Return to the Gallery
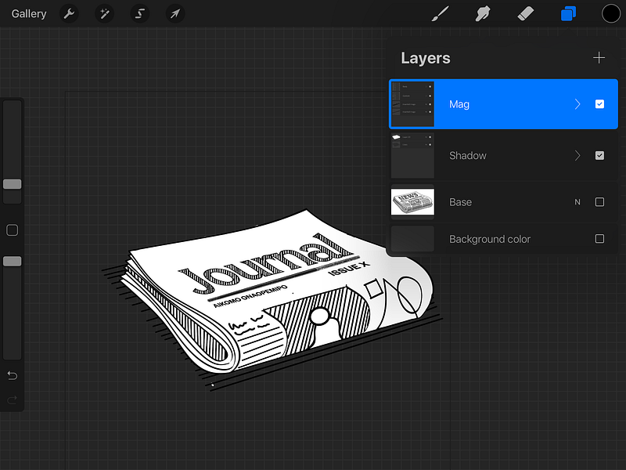 (x=29, y=13)
